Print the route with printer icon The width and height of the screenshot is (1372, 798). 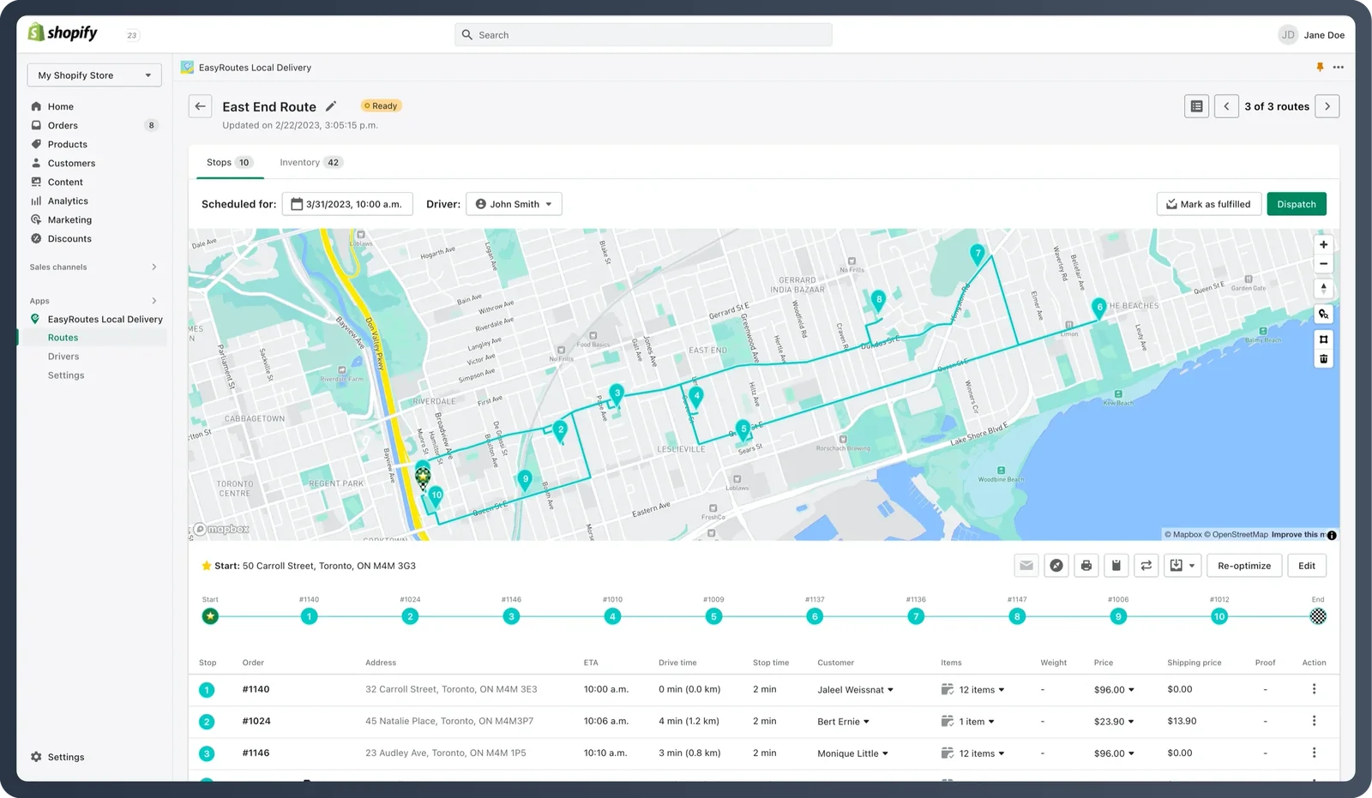click(x=1086, y=566)
